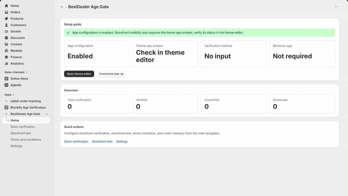The height and width of the screenshot is (196, 348).
Task: Click the Agentic channel icon
Action: (x=6, y=85)
